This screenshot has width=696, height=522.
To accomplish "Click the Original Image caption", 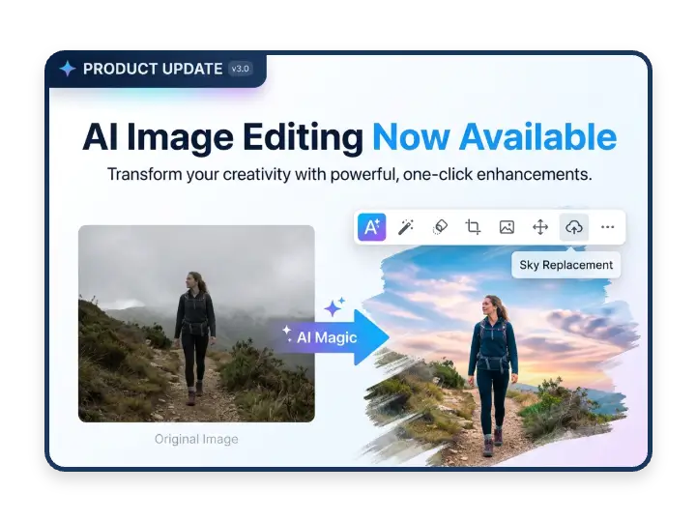I will (x=196, y=439).
